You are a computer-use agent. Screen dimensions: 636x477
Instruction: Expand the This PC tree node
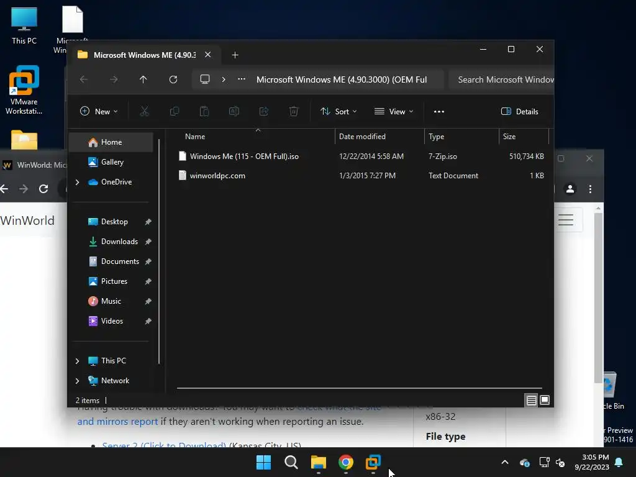(x=77, y=361)
